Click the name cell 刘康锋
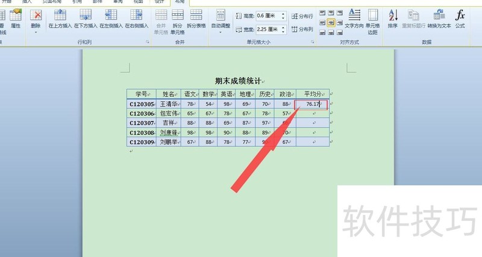 (169, 132)
